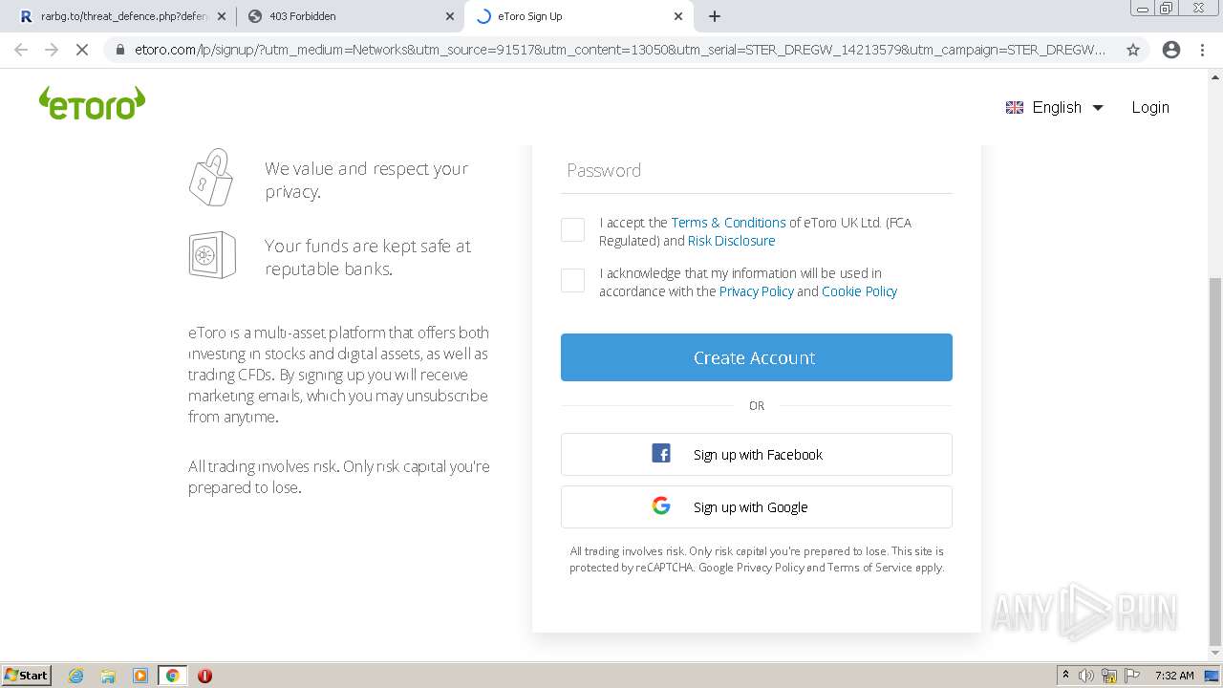Click the Password input field

click(757, 171)
